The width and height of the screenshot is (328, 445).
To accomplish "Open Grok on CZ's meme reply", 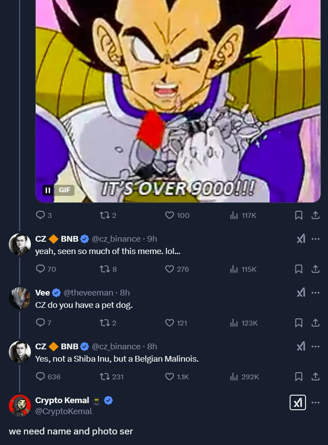I will pyautogui.click(x=301, y=239).
